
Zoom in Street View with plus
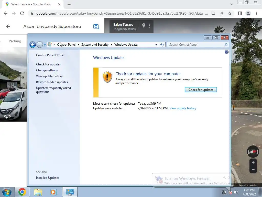coord(253,162)
